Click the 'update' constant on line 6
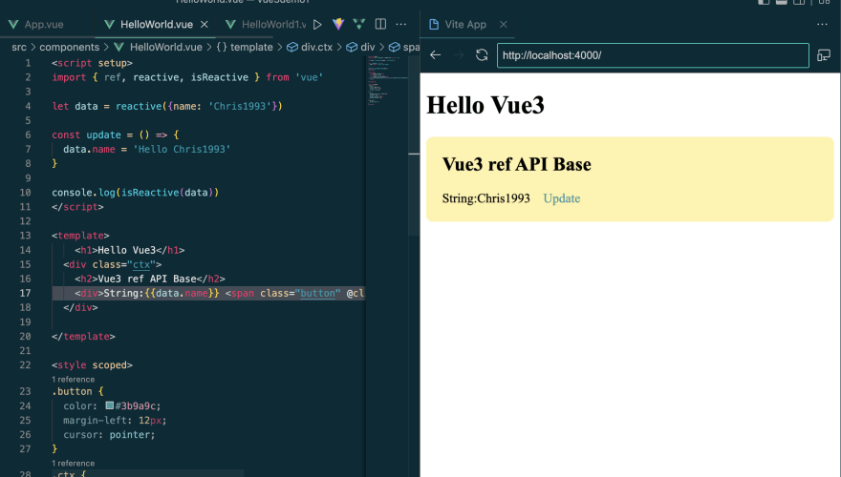Viewport: 841px width, 477px height. [x=103, y=135]
